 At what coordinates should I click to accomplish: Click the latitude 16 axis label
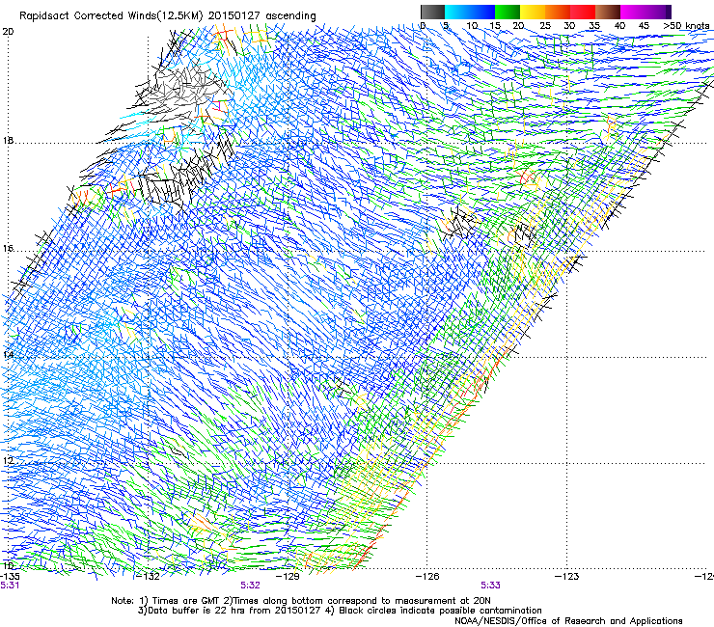click(x=8, y=249)
